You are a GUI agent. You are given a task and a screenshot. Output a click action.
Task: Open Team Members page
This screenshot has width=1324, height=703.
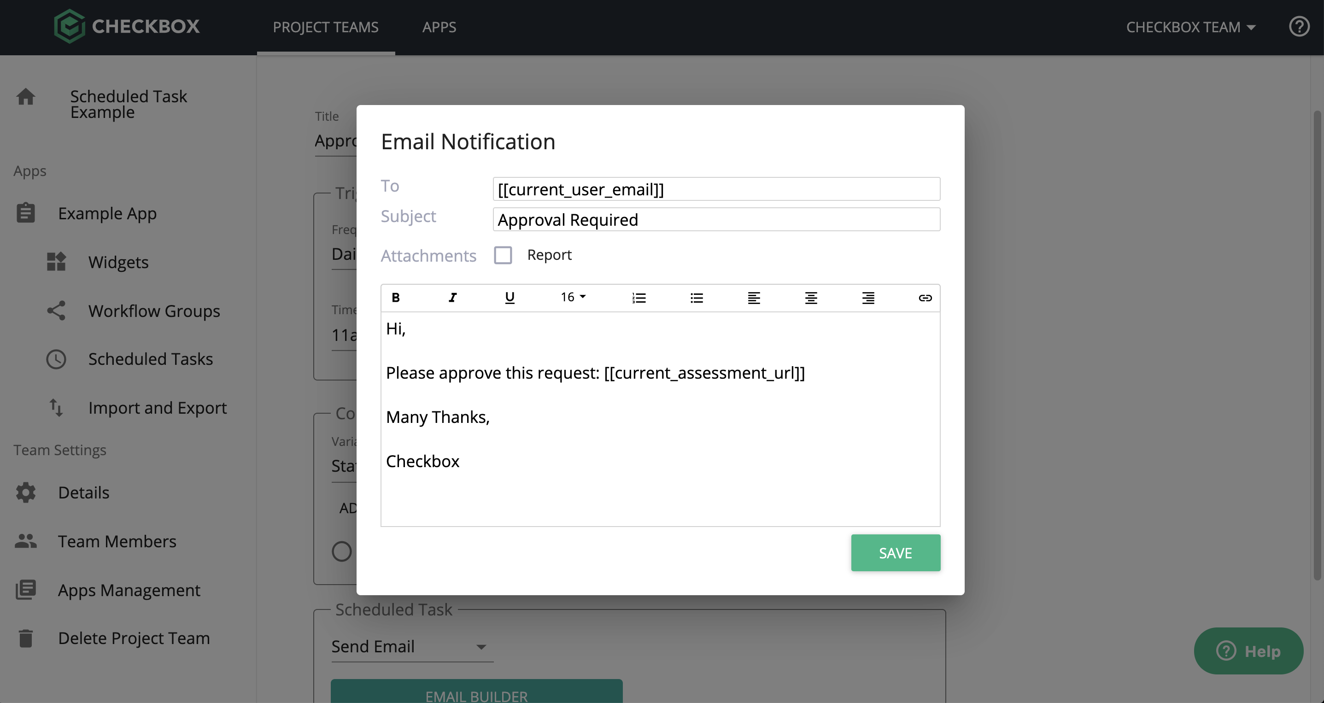117,541
